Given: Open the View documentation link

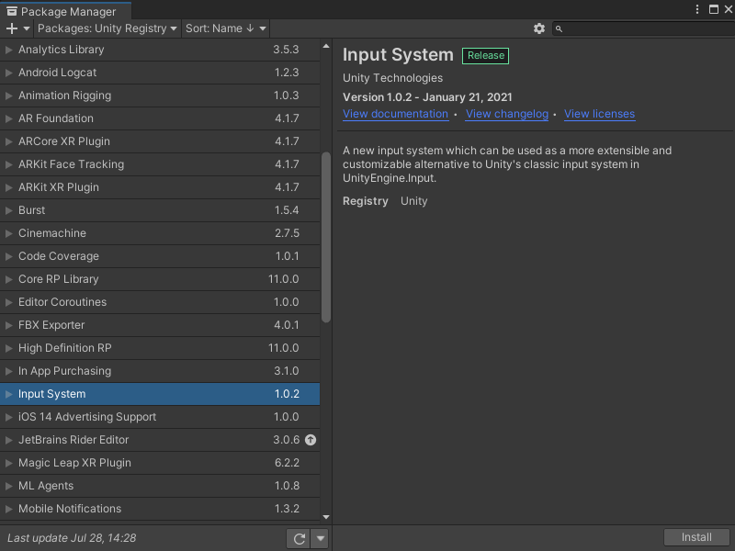Looking at the screenshot, I should [396, 114].
